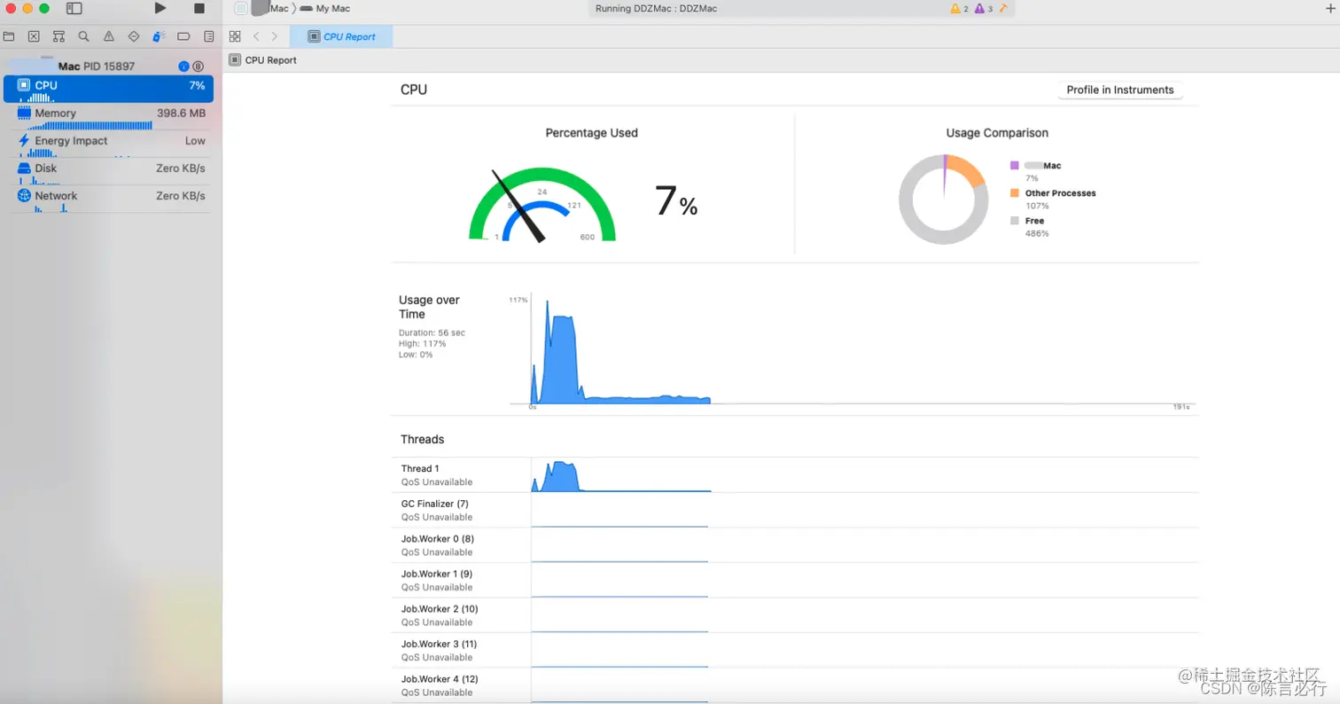Image resolution: width=1340 pixels, height=704 pixels.
Task: Click the yellow warnings indicator showing 2
Action: (959, 8)
